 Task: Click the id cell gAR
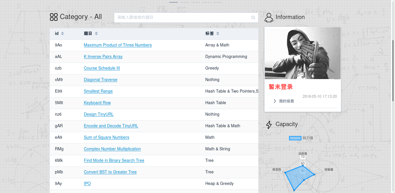click(x=59, y=126)
